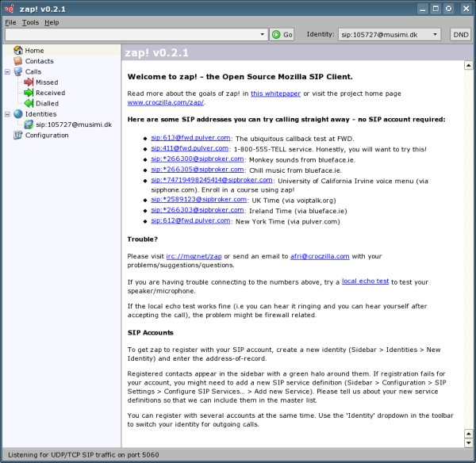Click the status bar text 'Listening for UDP/TCP SIP traffic'
This screenshot has width=476, height=463.
tap(83, 455)
